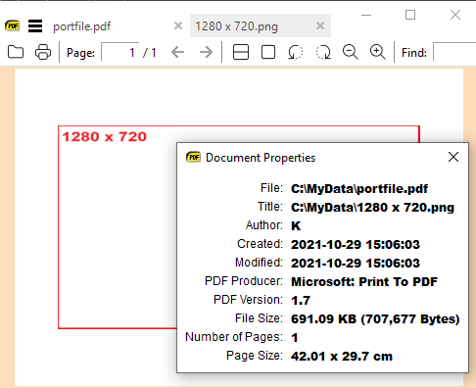The image size is (476, 388).
Task: Zoom in with magnifier plus icon
Action: coord(378,52)
